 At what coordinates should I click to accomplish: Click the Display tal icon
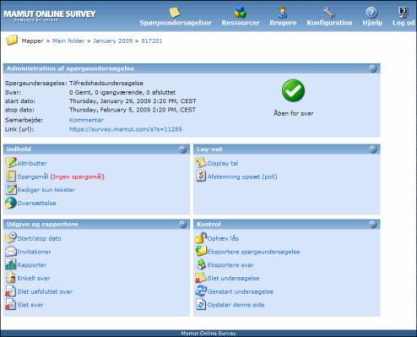point(201,163)
